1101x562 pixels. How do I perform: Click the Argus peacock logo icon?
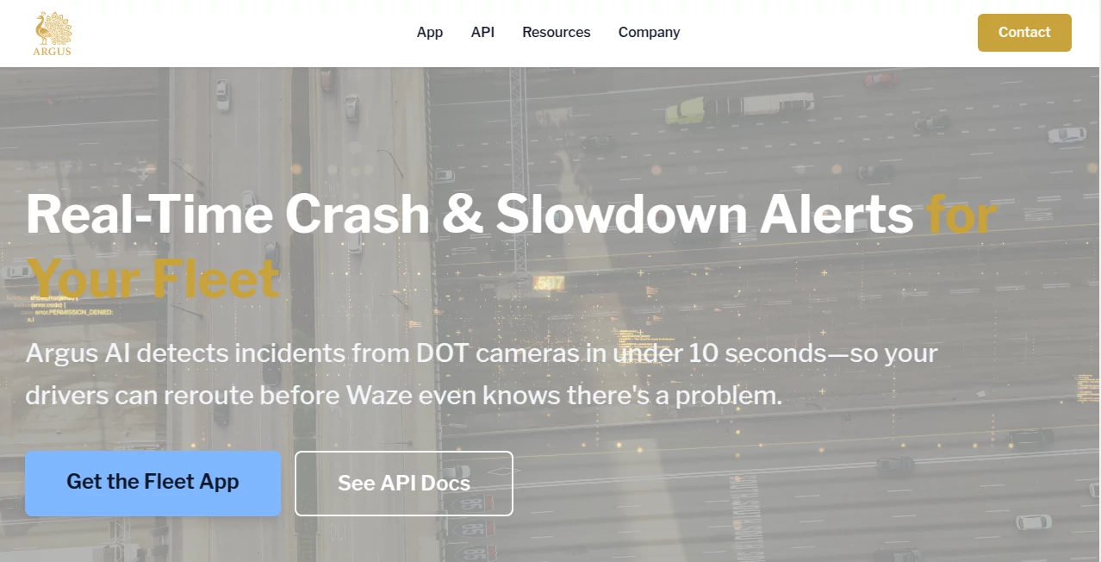pyautogui.click(x=53, y=28)
